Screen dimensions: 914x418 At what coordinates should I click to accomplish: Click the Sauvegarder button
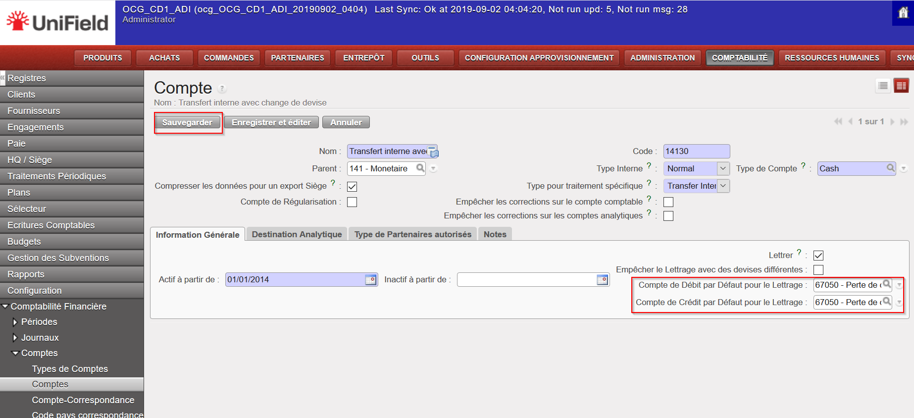187,122
